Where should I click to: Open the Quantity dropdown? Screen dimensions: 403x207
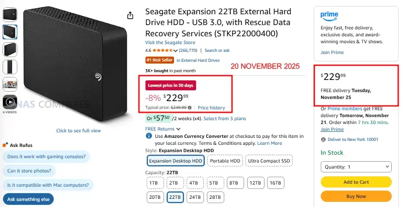click(356, 167)
